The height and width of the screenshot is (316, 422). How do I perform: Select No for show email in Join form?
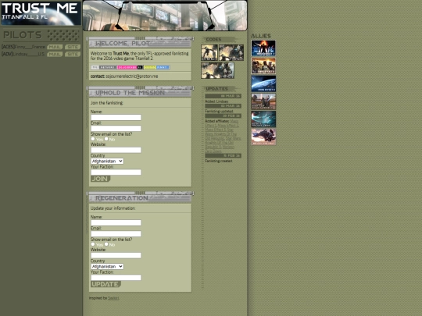(106, 139)
